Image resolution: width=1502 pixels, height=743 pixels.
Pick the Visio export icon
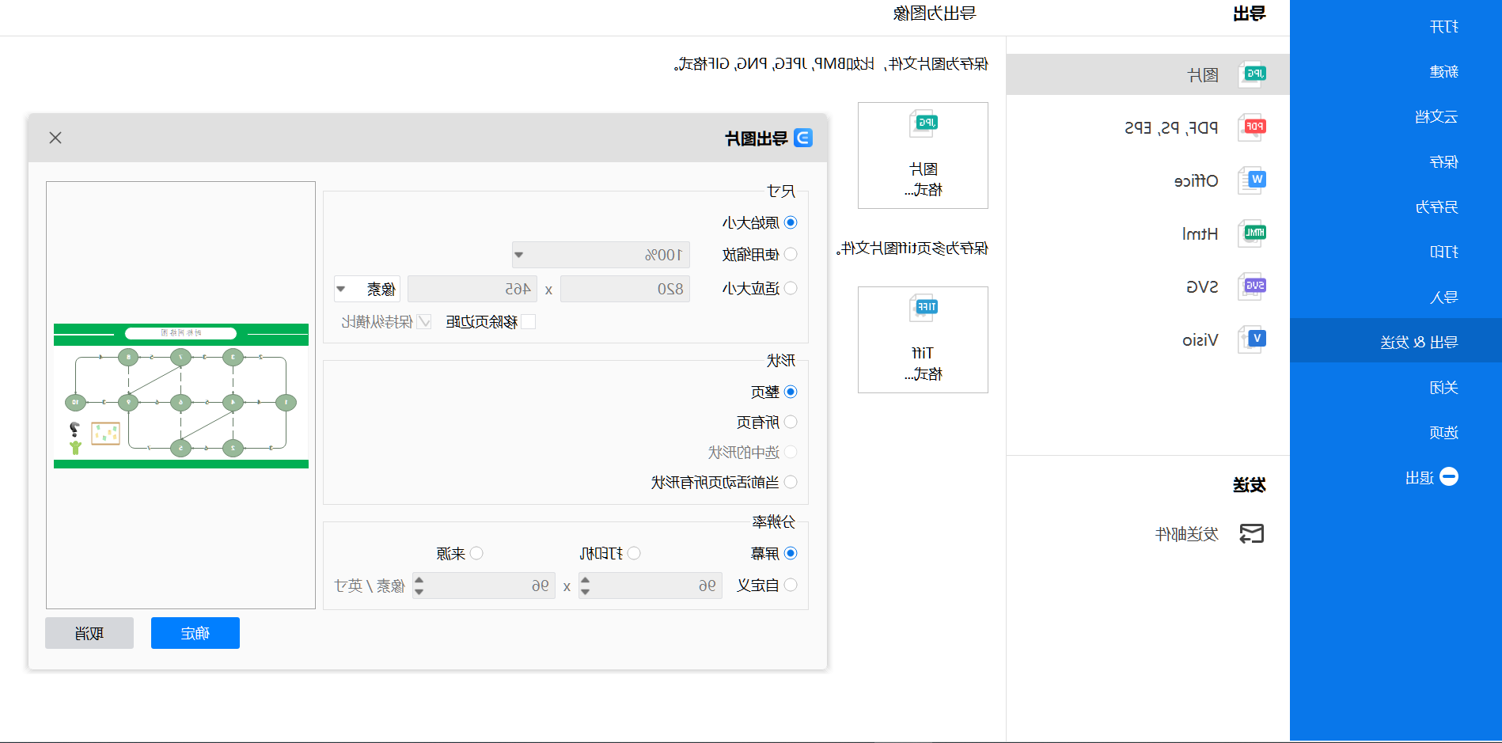[1253, 339]
